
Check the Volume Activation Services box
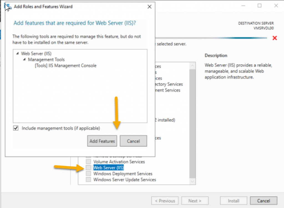[88, 162]
